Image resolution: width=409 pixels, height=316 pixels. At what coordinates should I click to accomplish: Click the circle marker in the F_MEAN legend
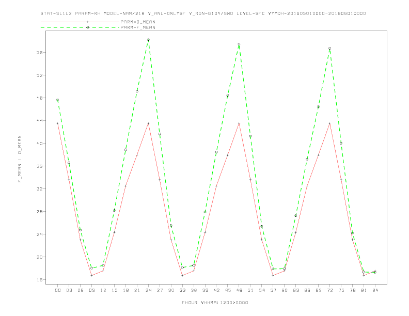click(88, 27)
